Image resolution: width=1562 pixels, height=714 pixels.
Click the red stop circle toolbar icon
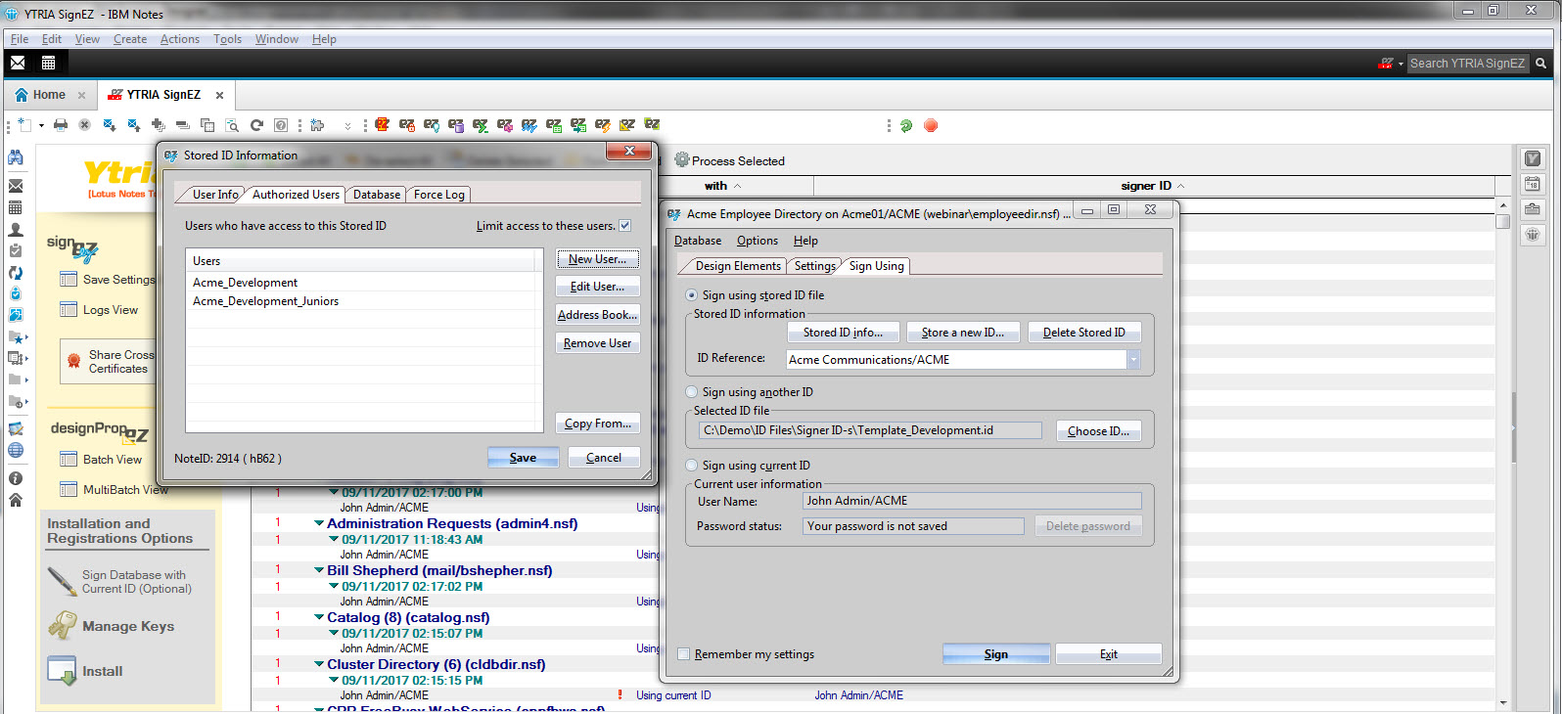931,125
